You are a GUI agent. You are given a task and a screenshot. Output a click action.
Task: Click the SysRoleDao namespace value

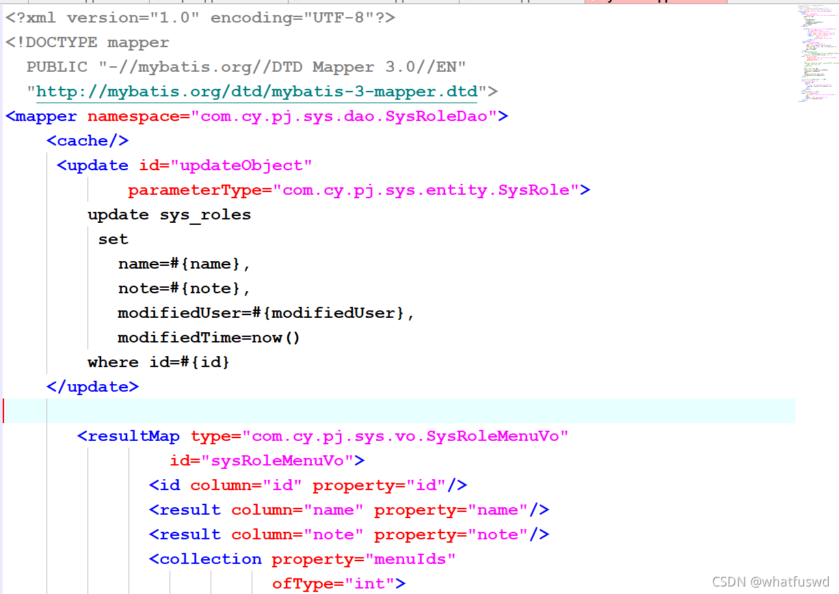pyautogui.click(x=344, y=116)
